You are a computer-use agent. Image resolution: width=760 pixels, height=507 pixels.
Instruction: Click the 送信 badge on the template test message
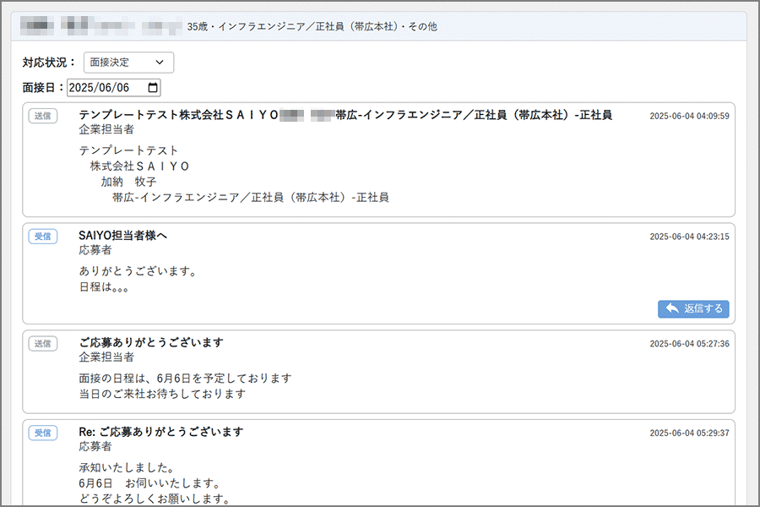(43, 116)
